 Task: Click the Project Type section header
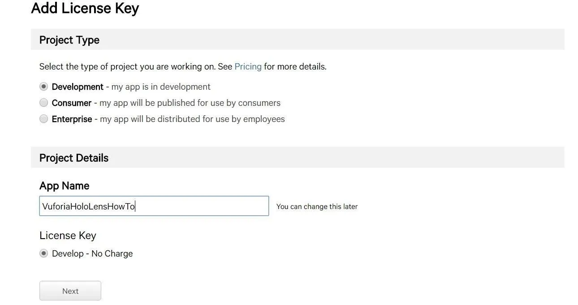[x=69, y=40]
